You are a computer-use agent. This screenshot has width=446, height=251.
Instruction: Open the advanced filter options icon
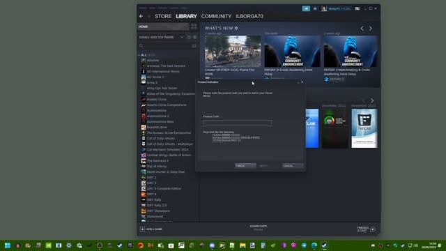[194, 46]
